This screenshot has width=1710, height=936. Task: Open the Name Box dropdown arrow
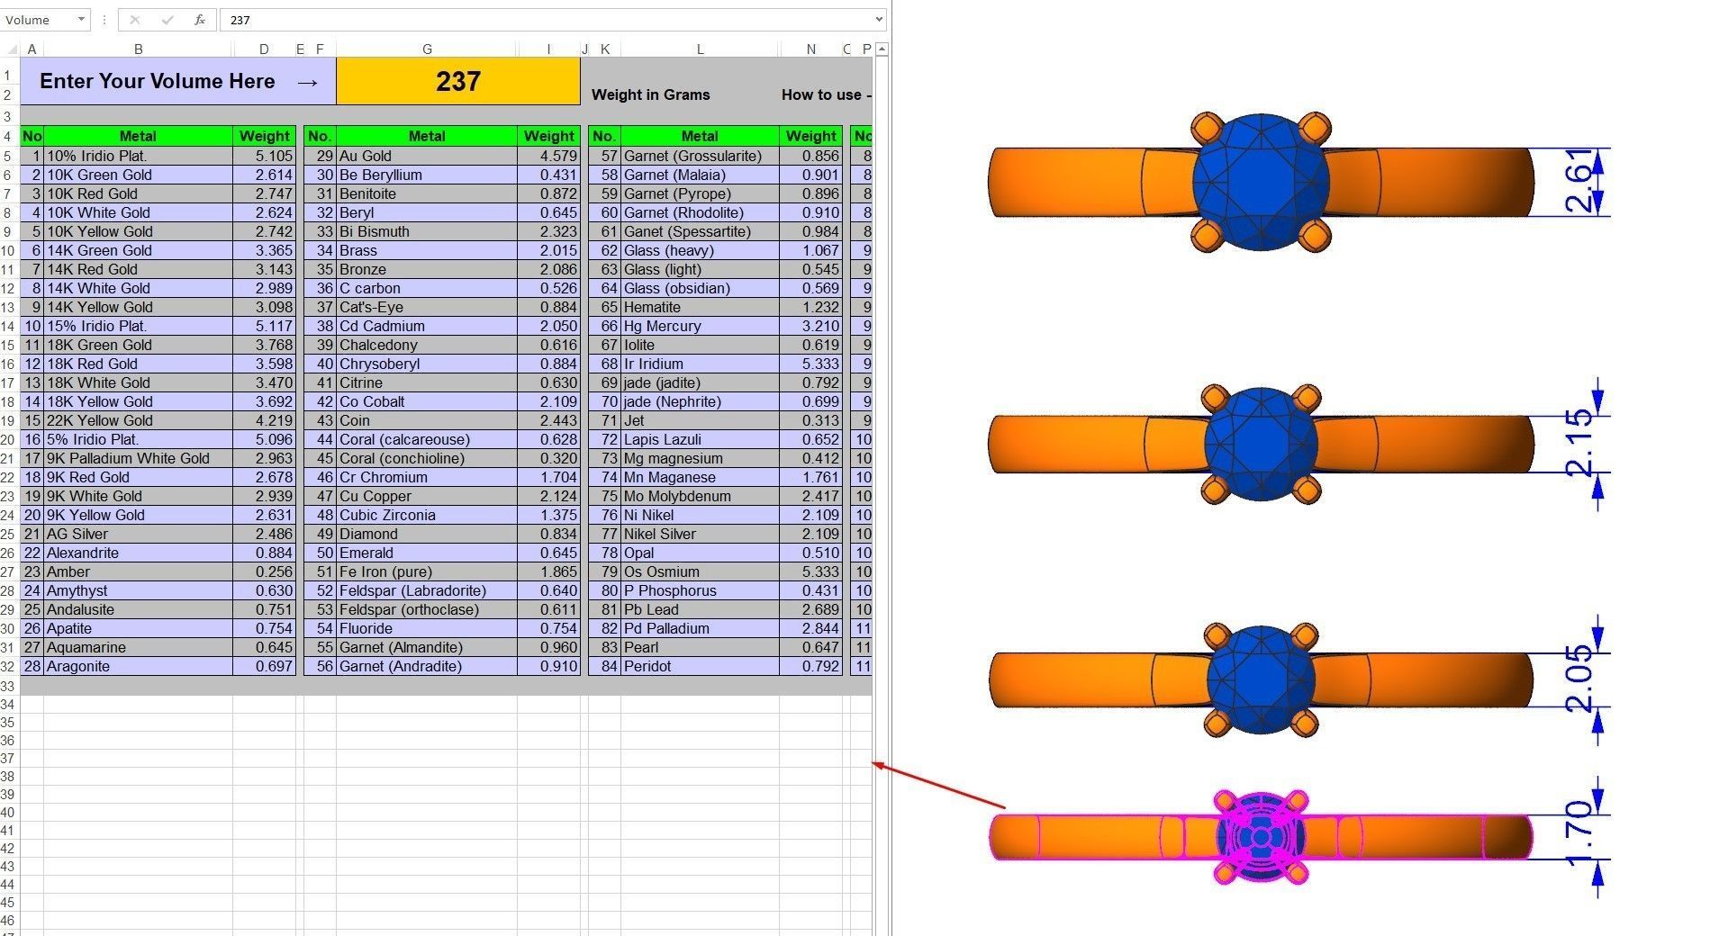(x=81, y=20)
